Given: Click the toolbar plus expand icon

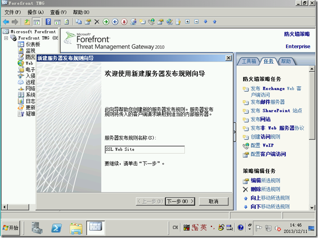Looking at the screenshot, I should tap(187, 21).
